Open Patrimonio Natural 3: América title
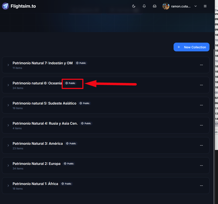The width and height of the screenshot is (218, 204). [37, 144]
